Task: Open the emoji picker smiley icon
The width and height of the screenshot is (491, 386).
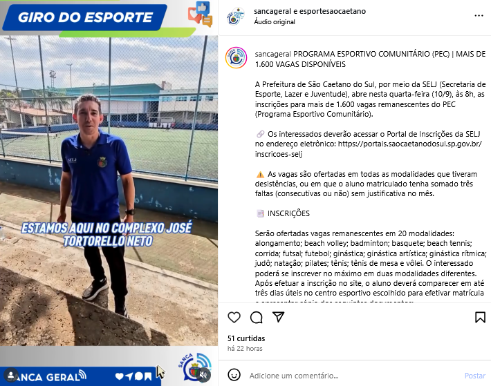Action: [234, 375]
